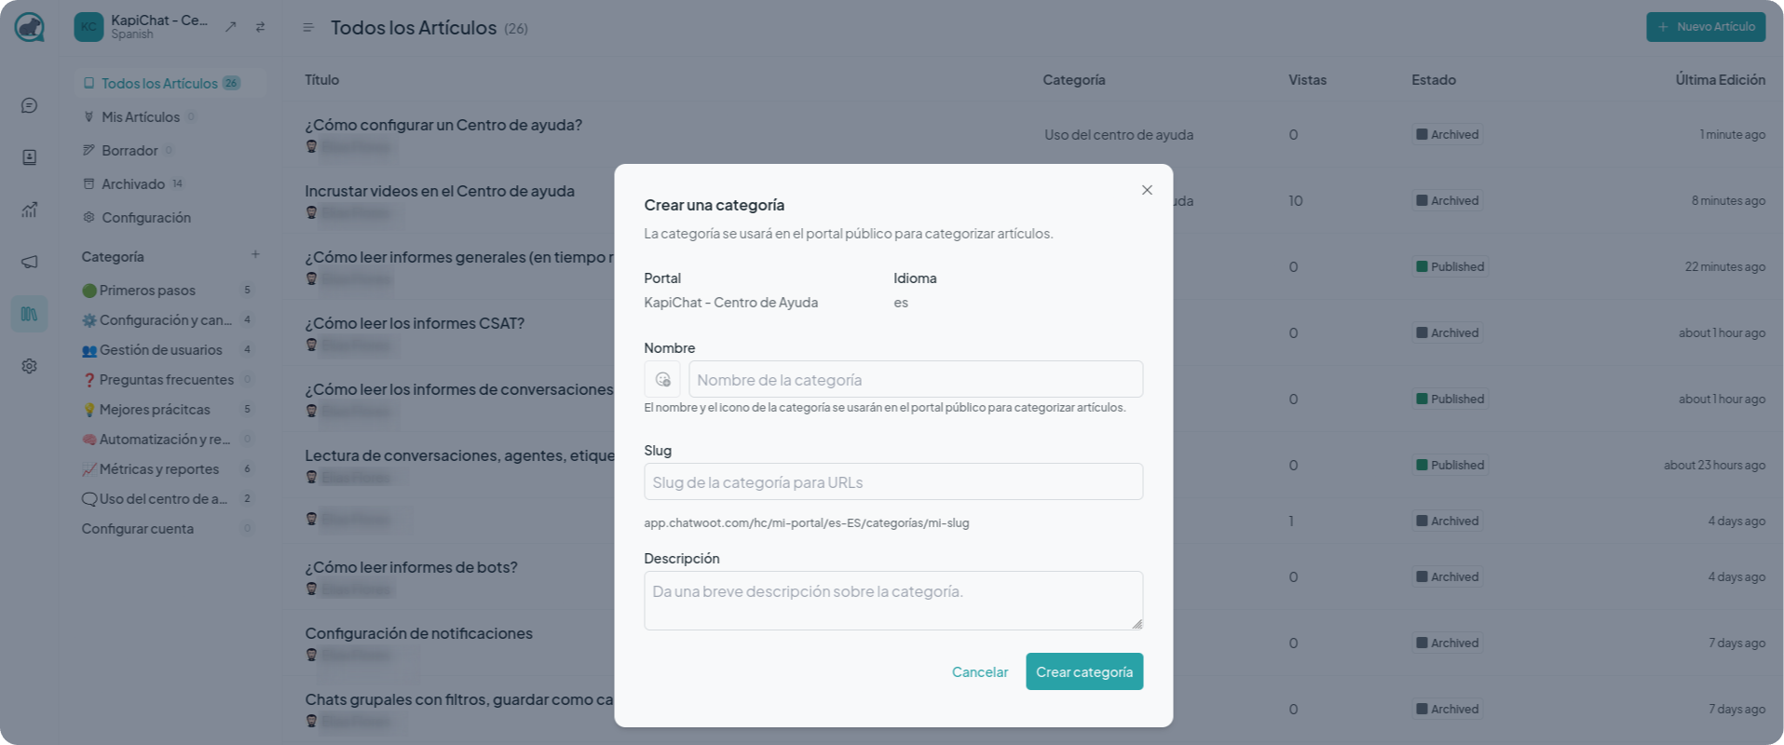Image resolution: width=1784 pixels, height=745 pixels.
Task: Click the Descripción text area
Action: pos(893,601)
